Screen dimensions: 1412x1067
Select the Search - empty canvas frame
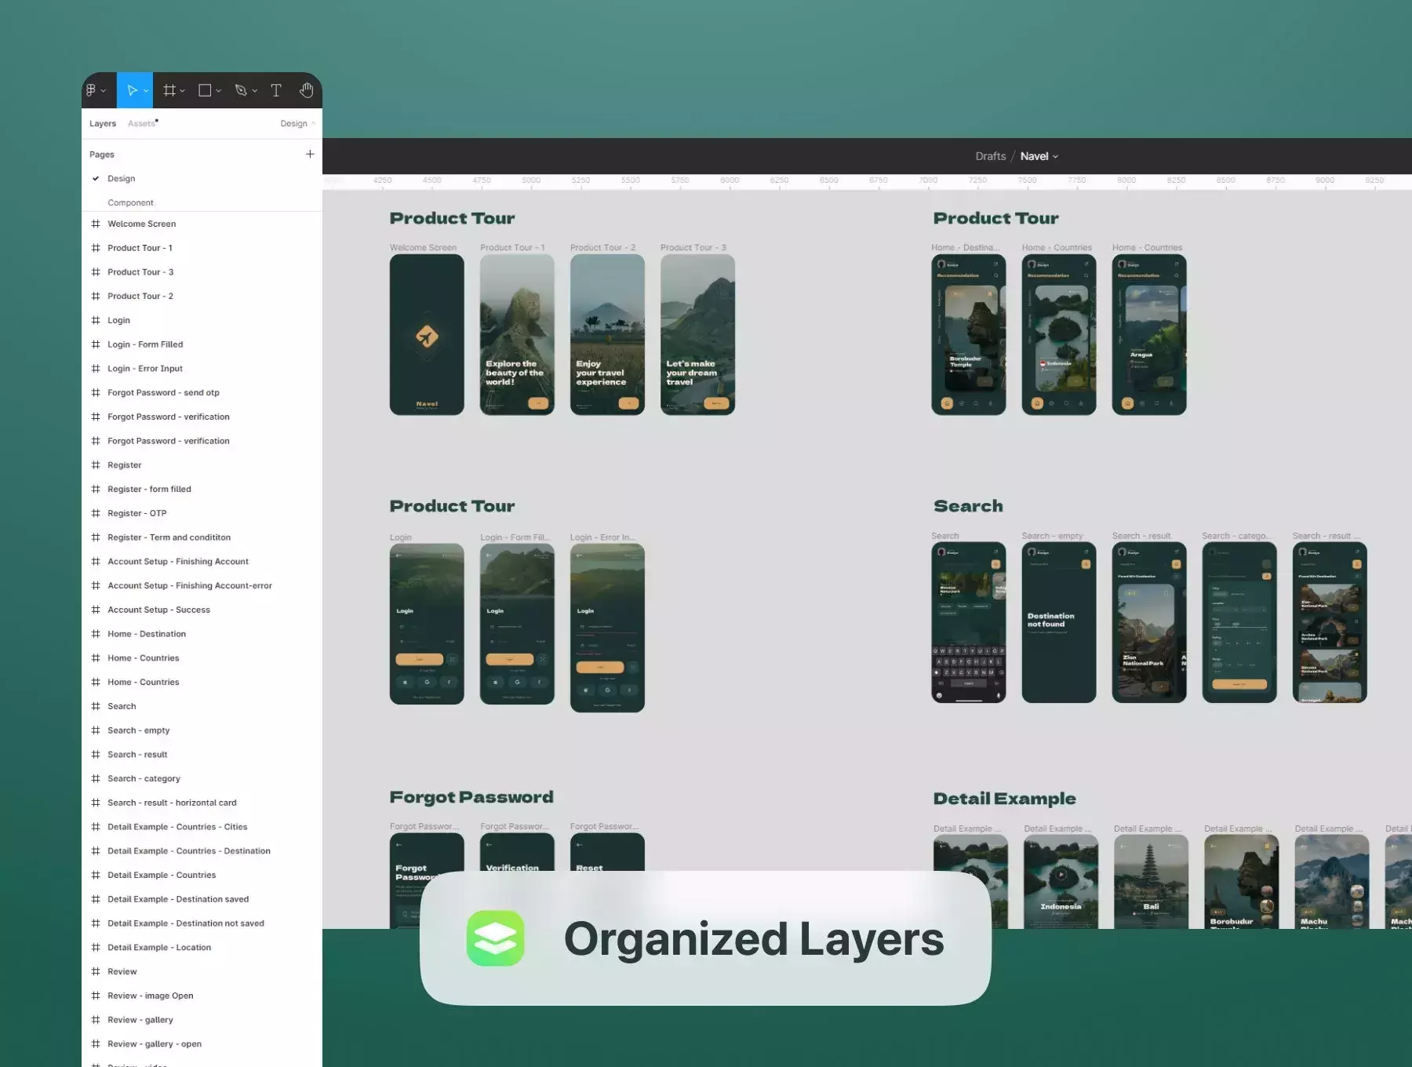[1059, 623]
